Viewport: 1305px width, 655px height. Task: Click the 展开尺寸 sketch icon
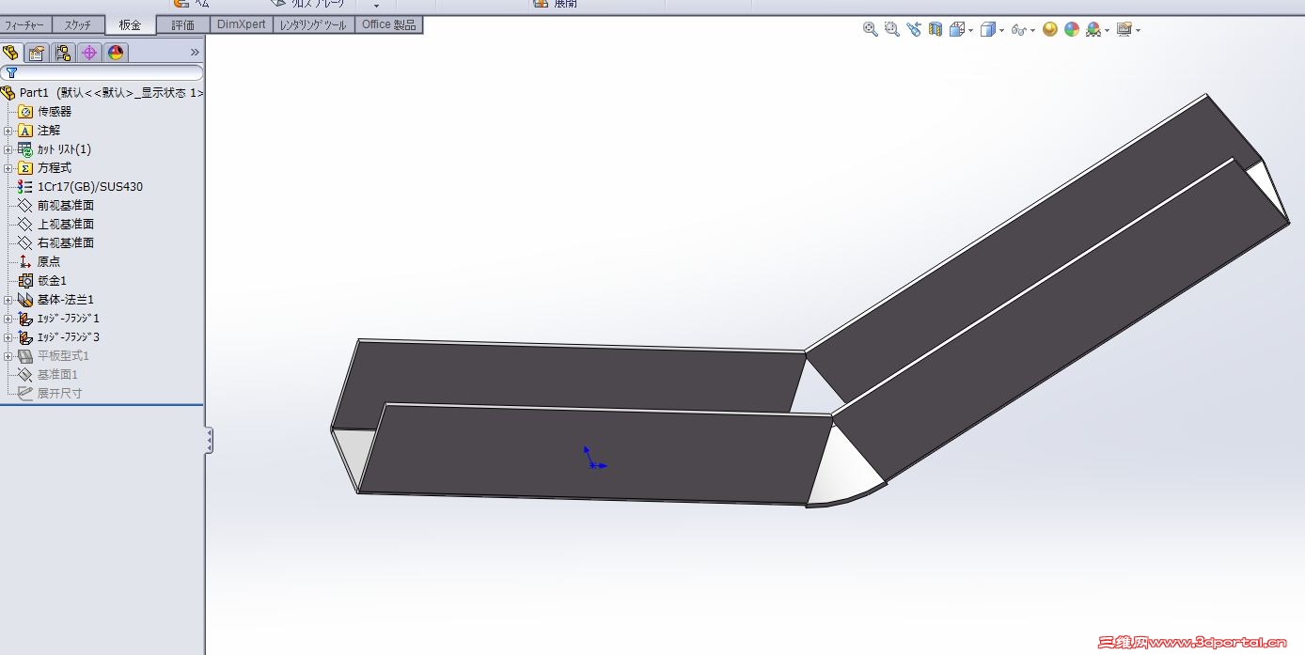[25, 394]
